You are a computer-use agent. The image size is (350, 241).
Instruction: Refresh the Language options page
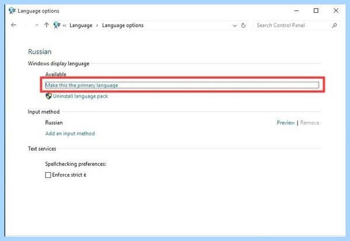click(243, 26)
